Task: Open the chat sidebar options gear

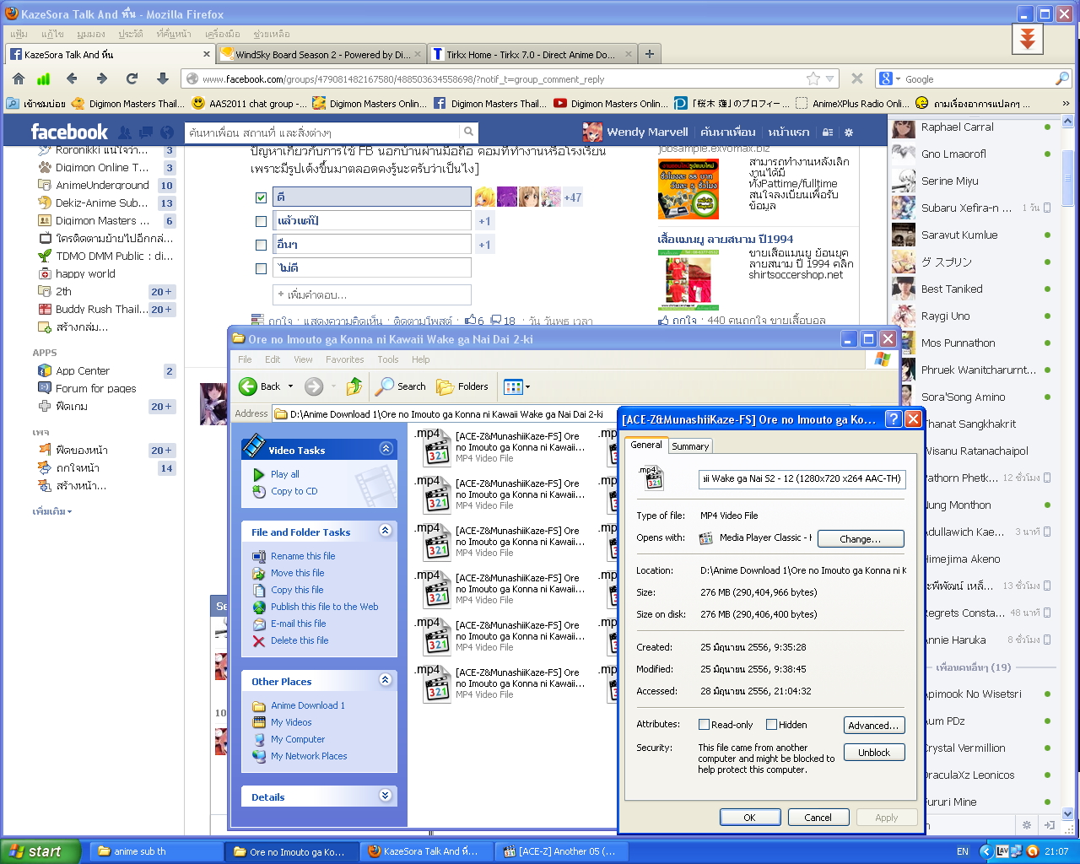Action: (x=1027, y=825)
